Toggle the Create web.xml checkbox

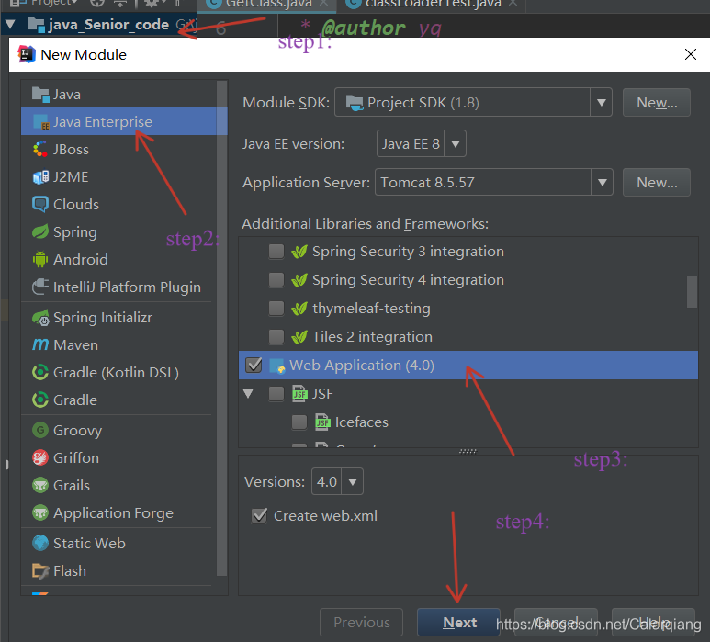pos(259,515)
